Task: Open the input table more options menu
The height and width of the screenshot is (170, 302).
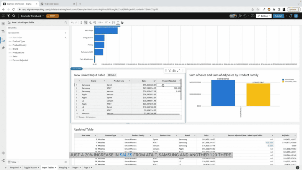Action: point(183,71)
